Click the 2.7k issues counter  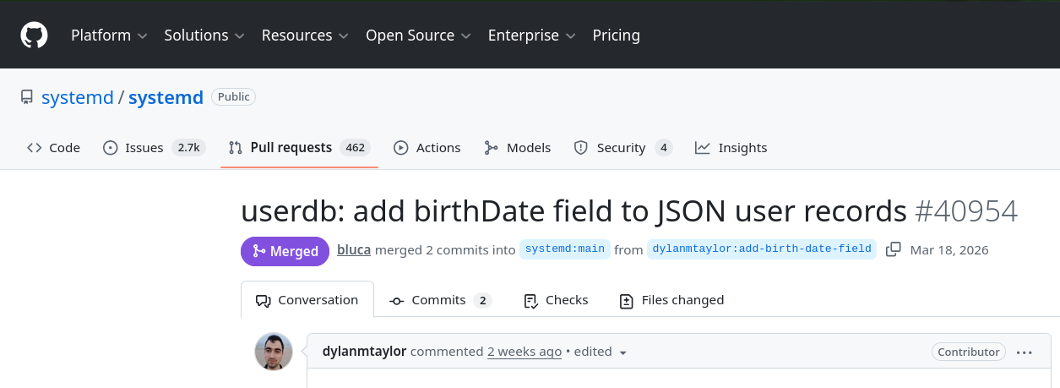pyautogui.click(x=188, y=147)
